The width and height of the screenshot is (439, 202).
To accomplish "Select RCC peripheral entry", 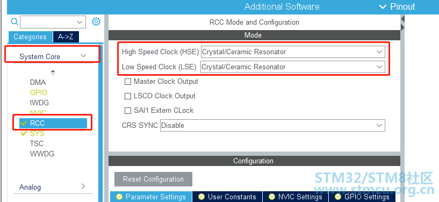I will [x=53, y=123].
